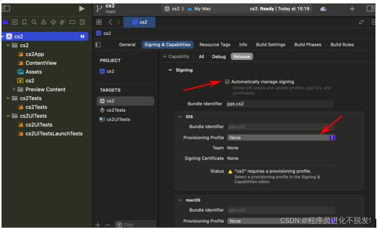Open the ContentView Swift file
377x228 pixels.
37,63
